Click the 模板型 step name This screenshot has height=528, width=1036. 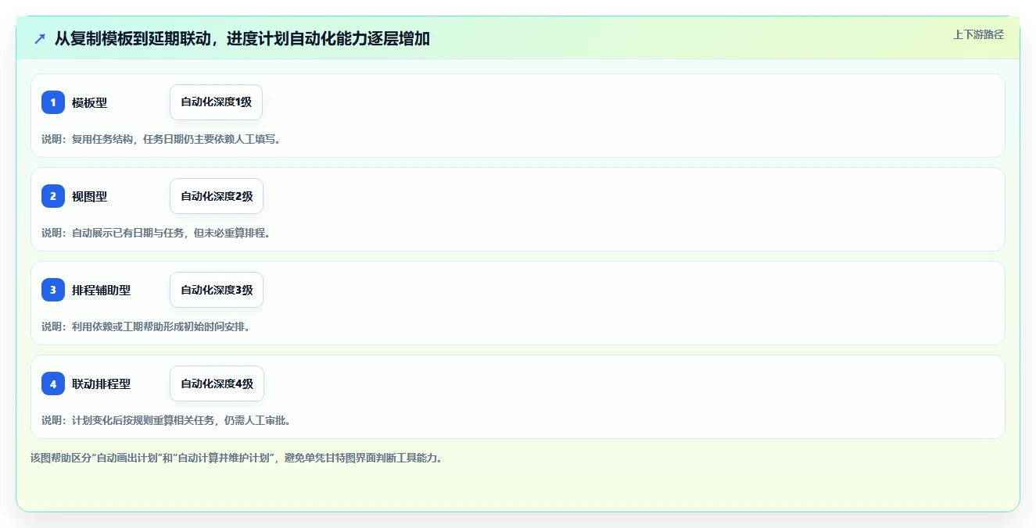click(x=90, y=102)
